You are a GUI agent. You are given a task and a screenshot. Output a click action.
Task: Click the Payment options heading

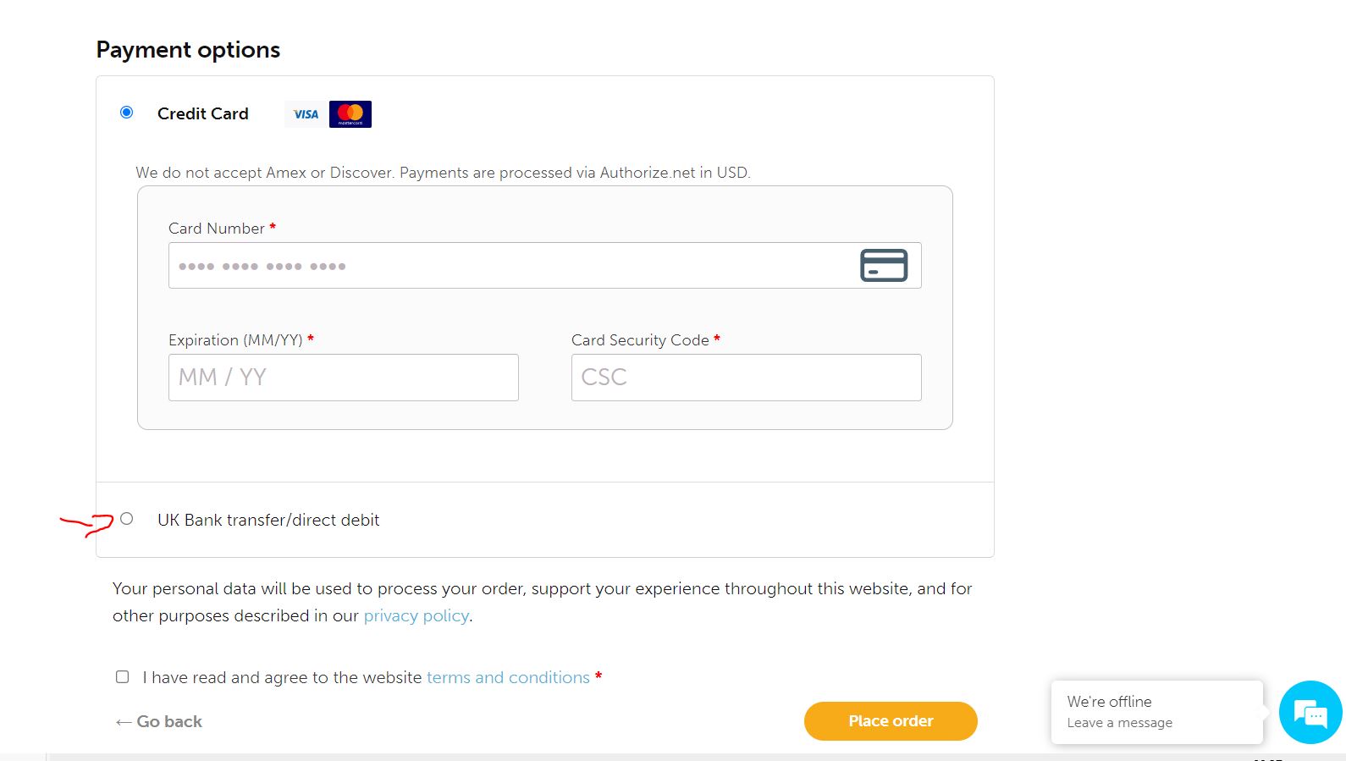click(188, 49)
